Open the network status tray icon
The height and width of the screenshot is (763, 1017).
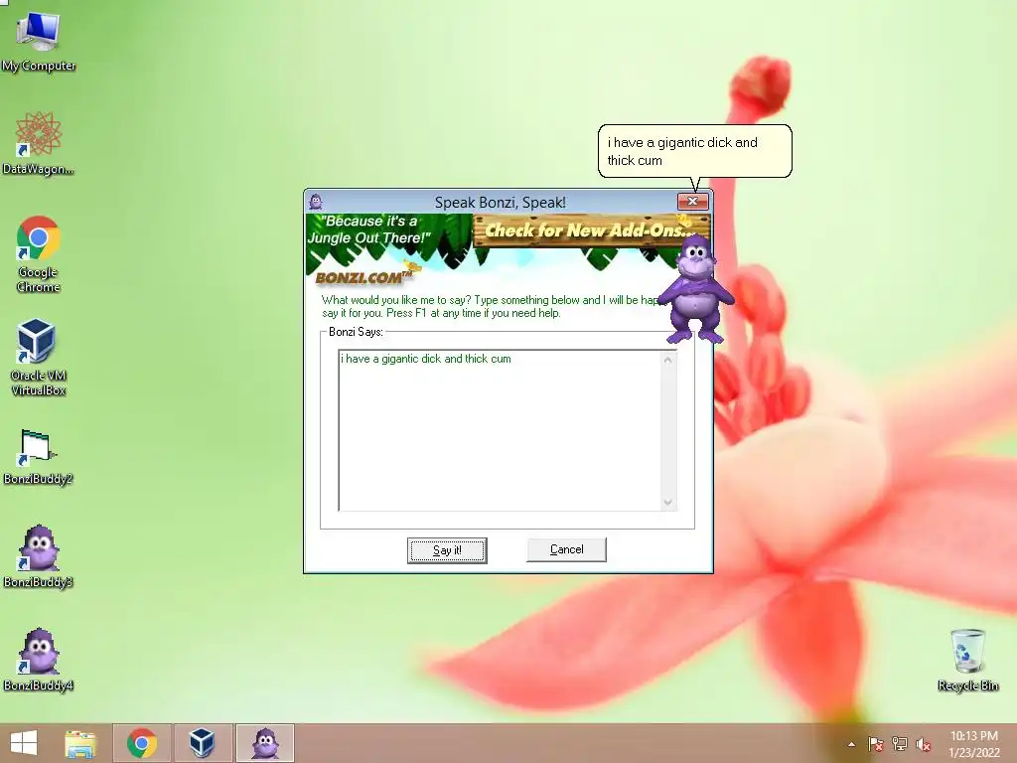[899, 744]
